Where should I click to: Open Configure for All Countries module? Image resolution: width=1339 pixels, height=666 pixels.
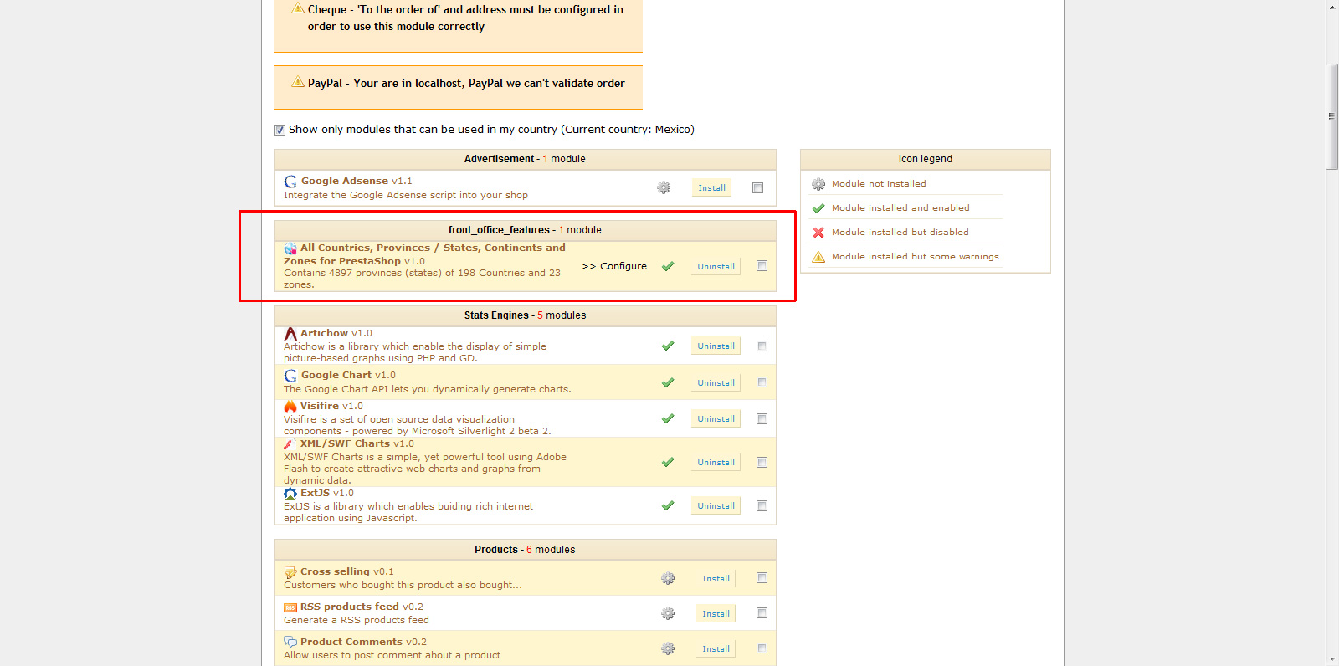[614, 266]
